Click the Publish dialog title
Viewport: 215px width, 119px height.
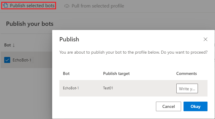(x=69, y=39)
